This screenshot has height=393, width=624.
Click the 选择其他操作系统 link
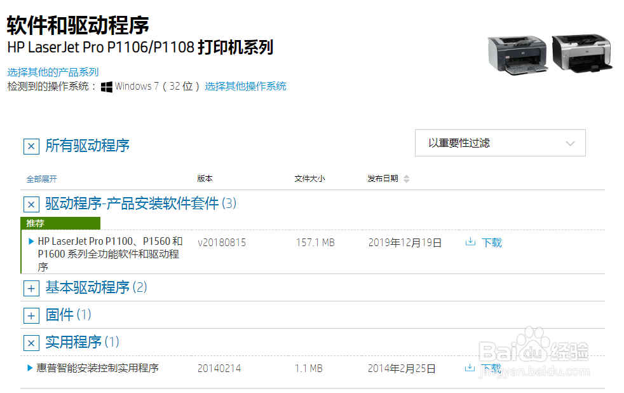[245, 86]
